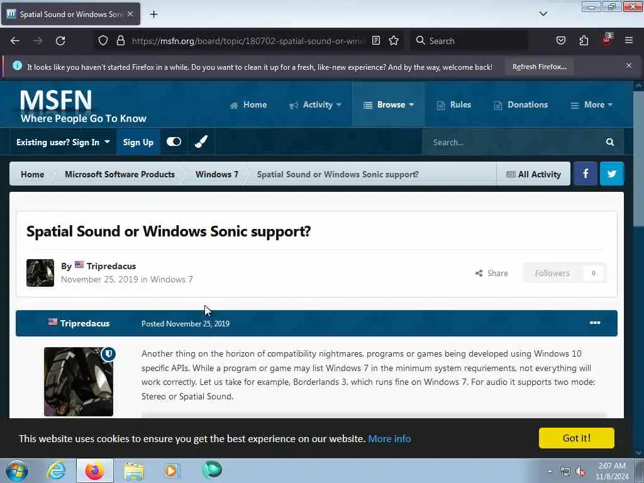This screenshot has height=483, width=644.
Task: Show hidden tray icons arrow
Action: (x=550, y=471)
